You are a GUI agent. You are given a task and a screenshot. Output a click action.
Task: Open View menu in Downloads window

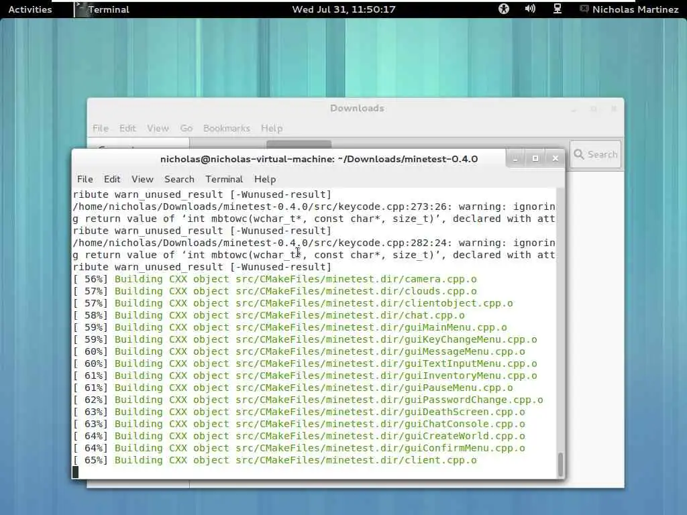pos(158,128)
